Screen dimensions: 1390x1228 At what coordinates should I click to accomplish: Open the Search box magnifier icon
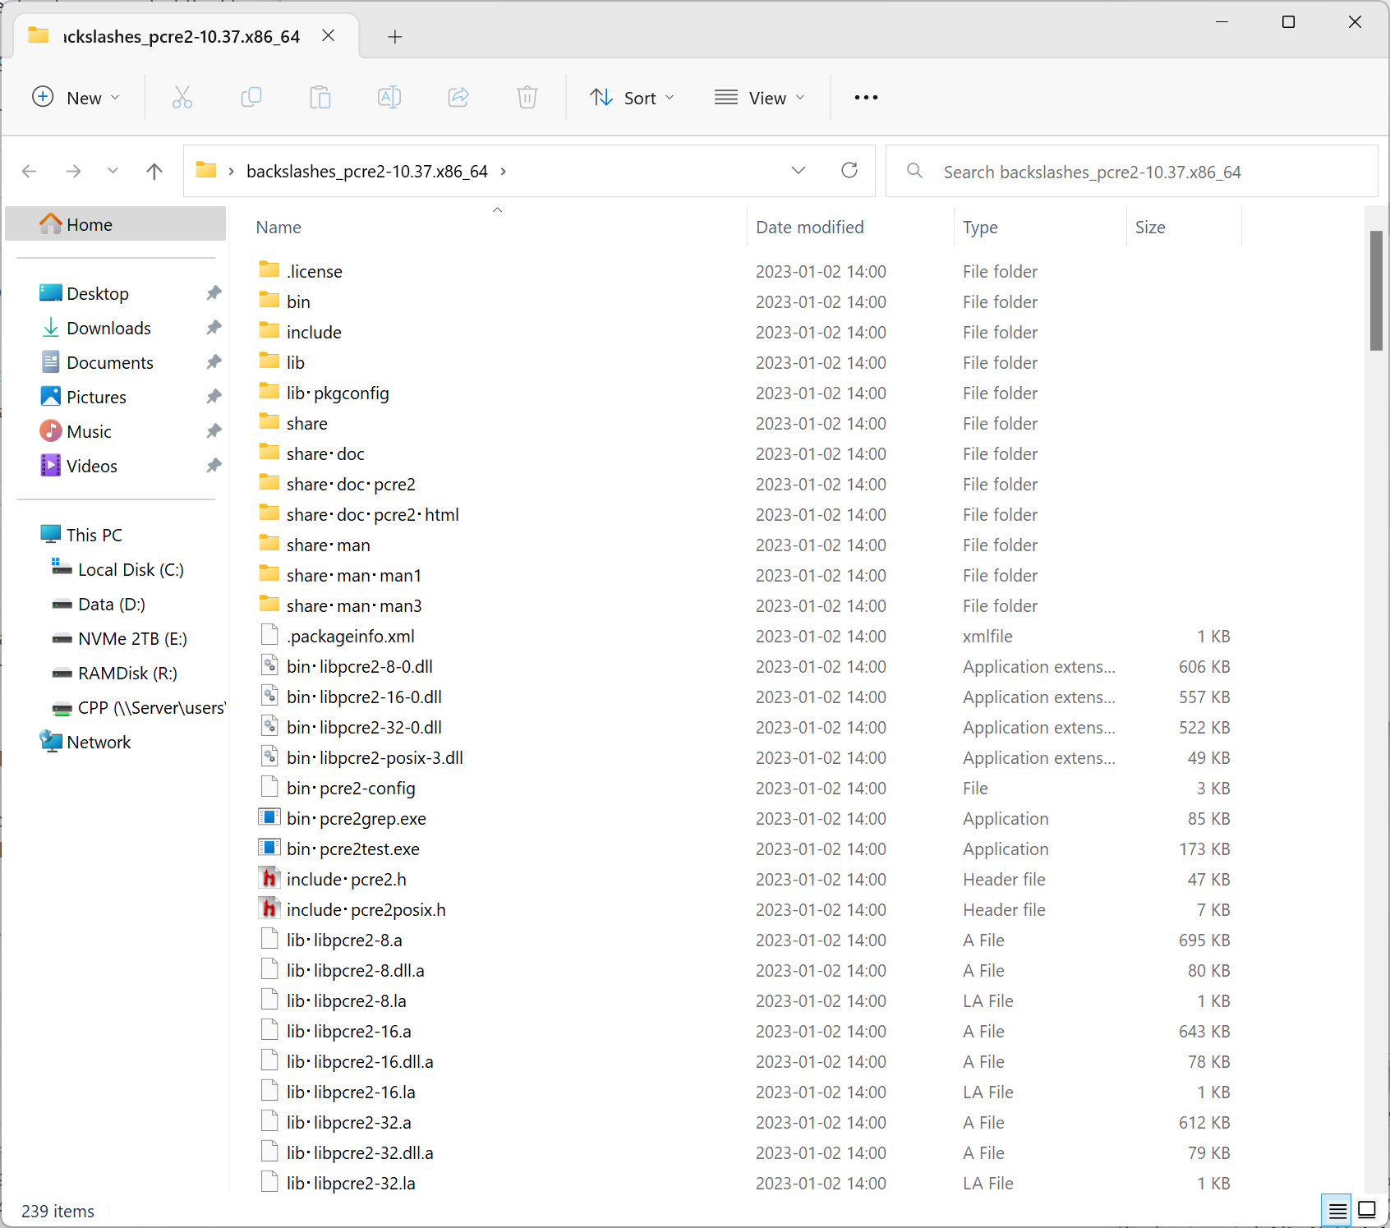pyautogui.click(x=914, y=171)
